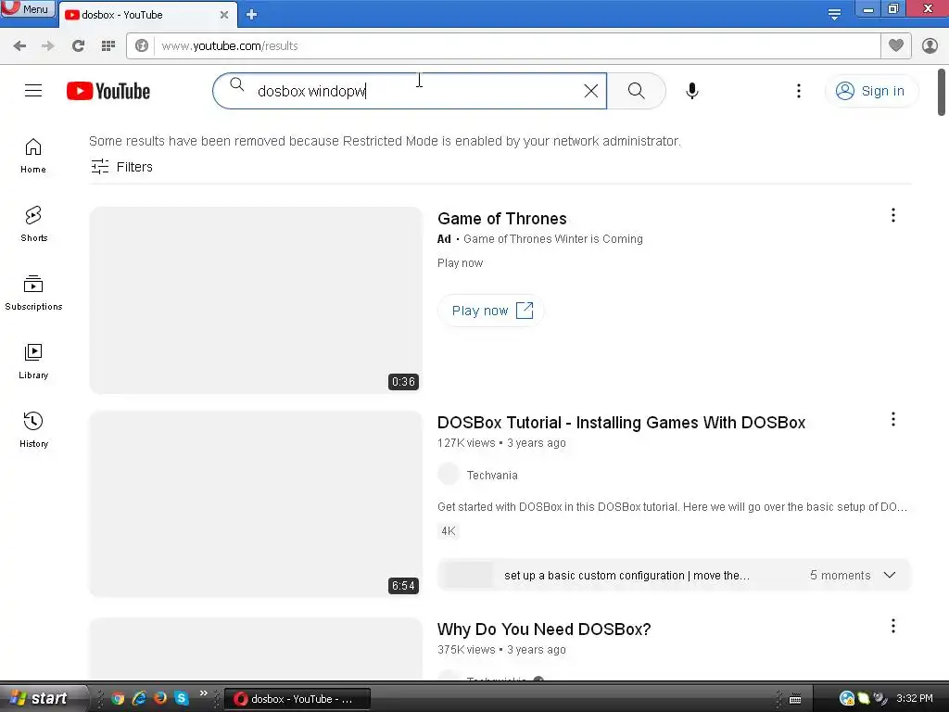Click the dosbox - YouTube taskbar button
The image size is (949, 712).
(297, 699)
